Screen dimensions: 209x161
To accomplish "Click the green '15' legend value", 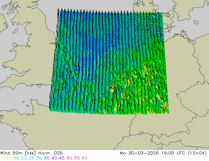I will coord(16,158).
